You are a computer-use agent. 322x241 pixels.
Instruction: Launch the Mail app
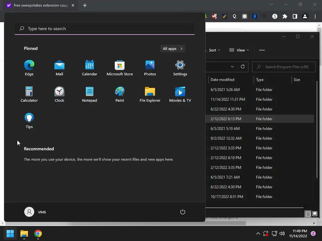point(59,68)
